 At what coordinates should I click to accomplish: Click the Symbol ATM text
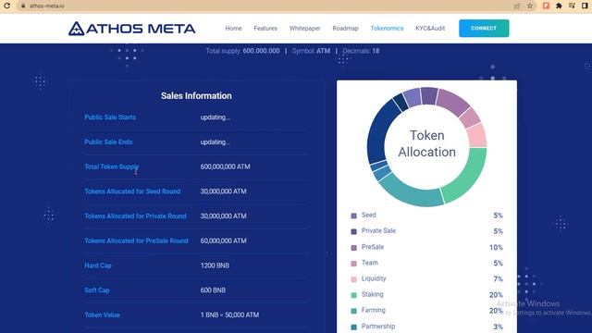(311, 51)
